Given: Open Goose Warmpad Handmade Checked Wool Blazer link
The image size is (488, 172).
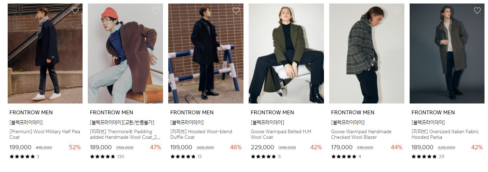Looking at the screenshot, I should pyautogui.click(x=361, y=134).
